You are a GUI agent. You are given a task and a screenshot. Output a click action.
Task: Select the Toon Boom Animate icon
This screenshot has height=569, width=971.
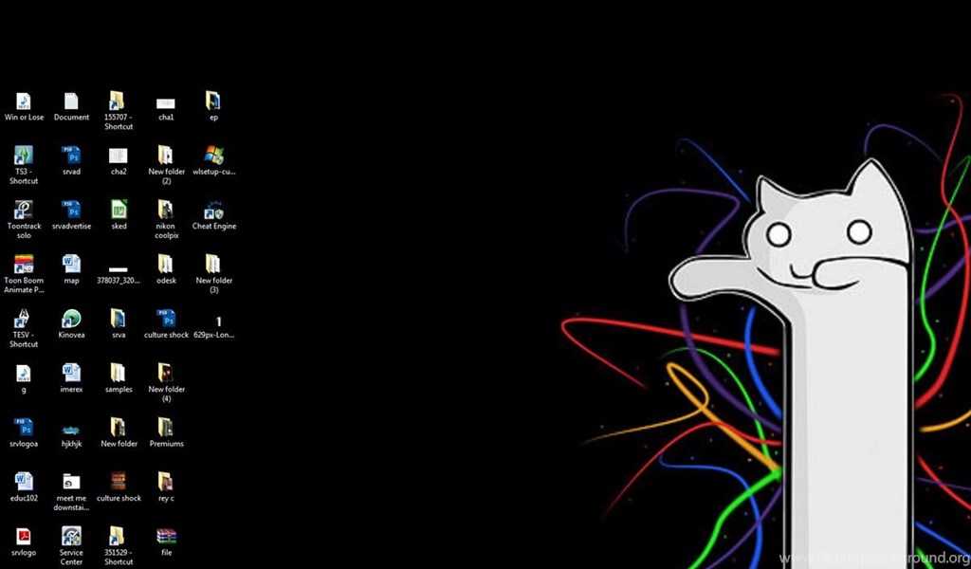pyautogui.click(x=24, y=265)
